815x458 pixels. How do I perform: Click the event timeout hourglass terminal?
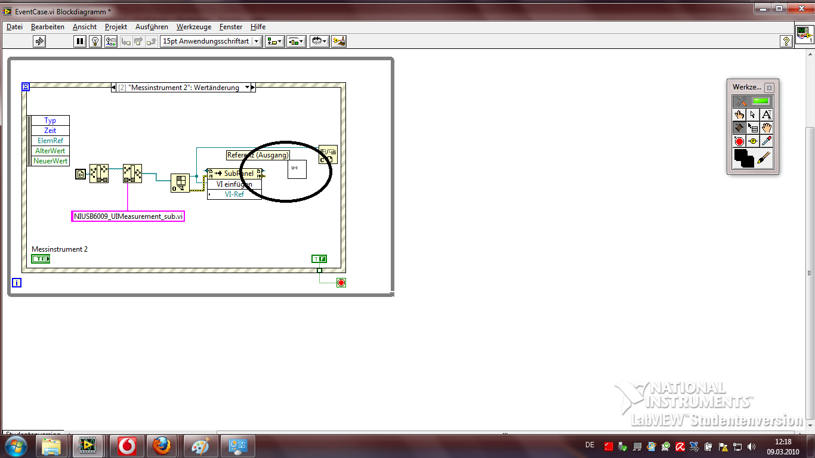(26, 87)
